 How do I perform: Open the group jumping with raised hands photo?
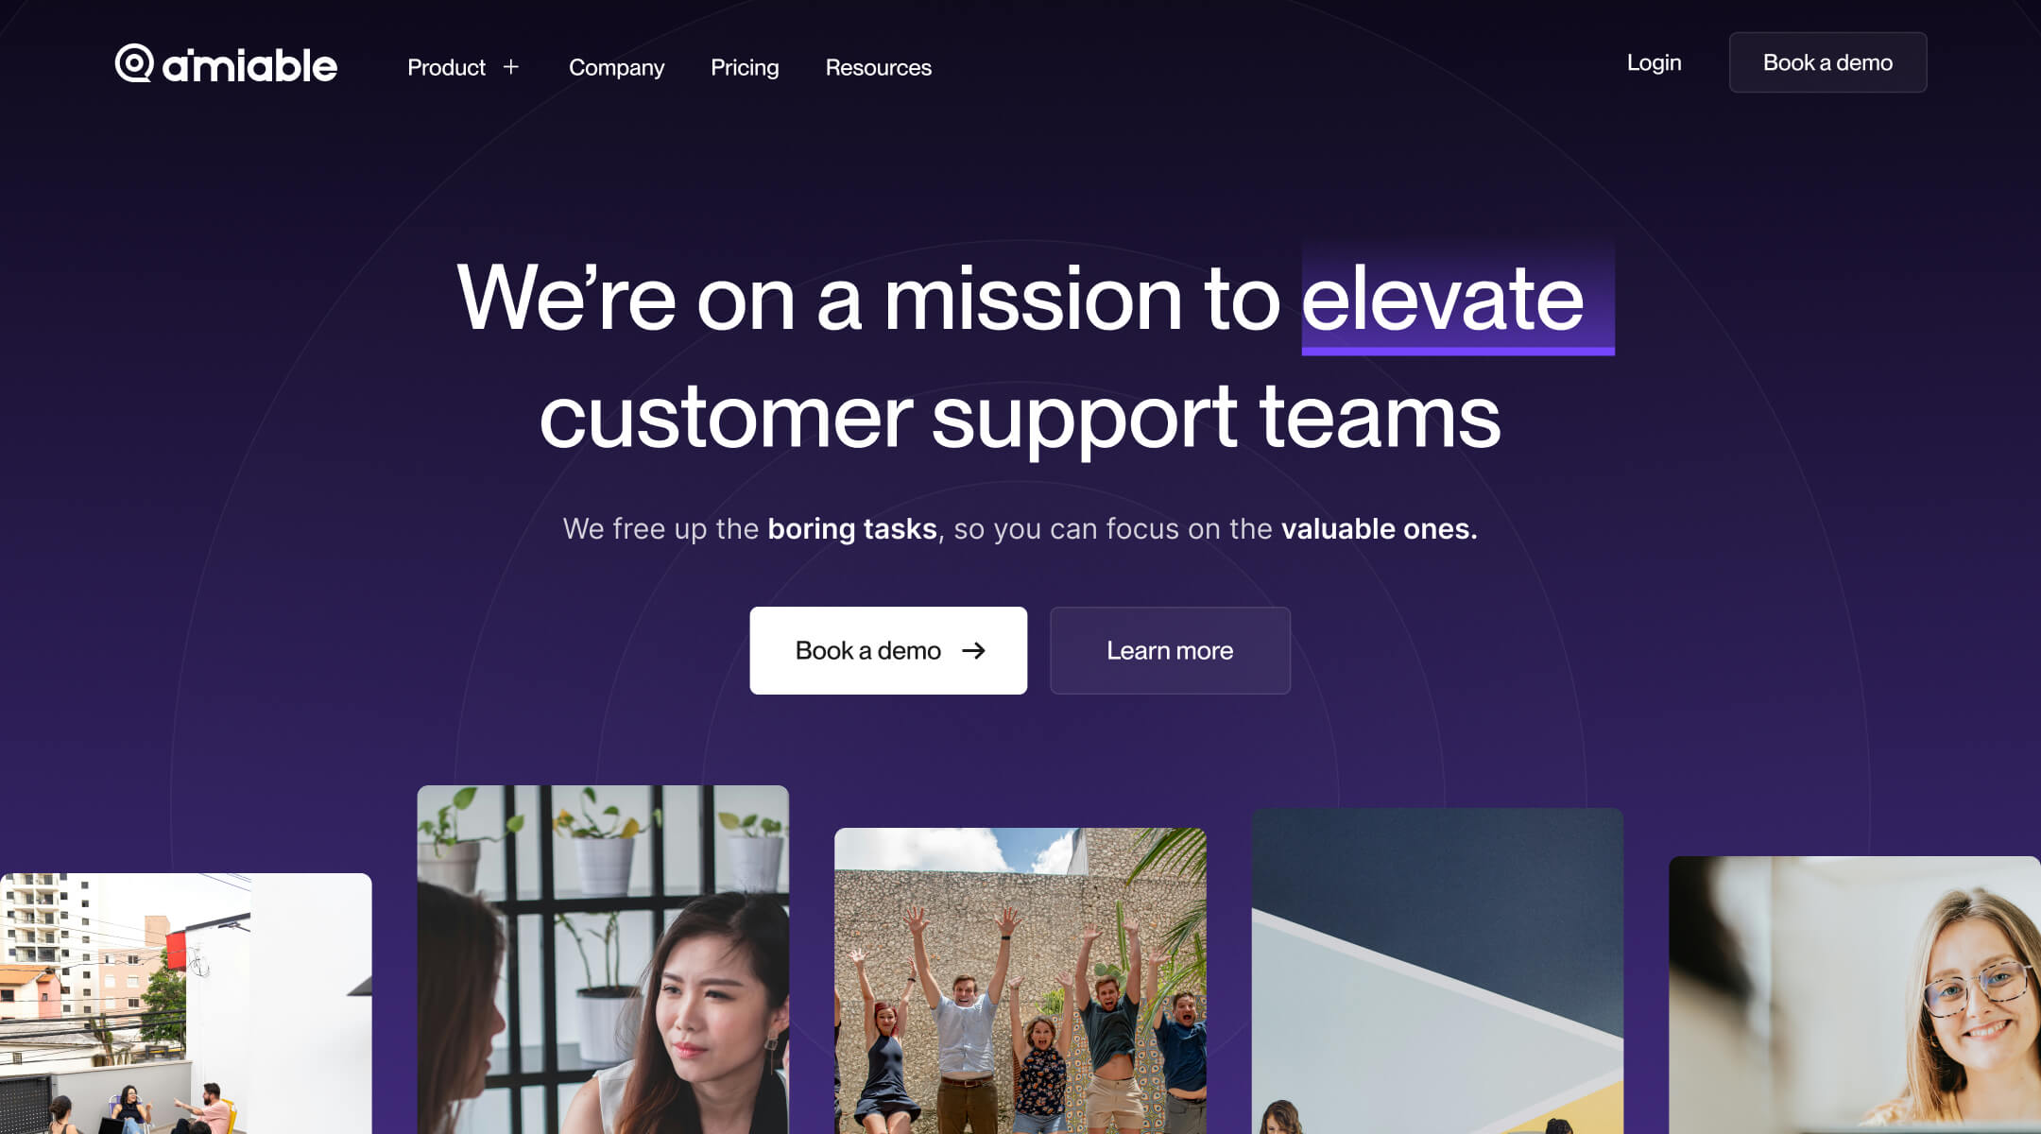click(x=1020, y=981)
